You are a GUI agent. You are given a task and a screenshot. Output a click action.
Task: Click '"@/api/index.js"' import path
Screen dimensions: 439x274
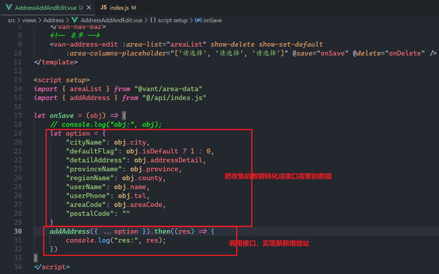[x=174, y=98]
